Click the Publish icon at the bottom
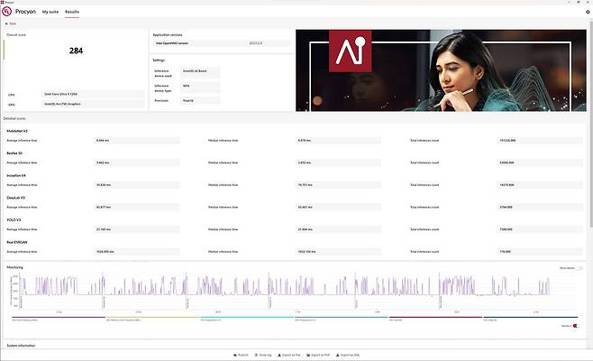593x361 pixels. tap(235, 356)
